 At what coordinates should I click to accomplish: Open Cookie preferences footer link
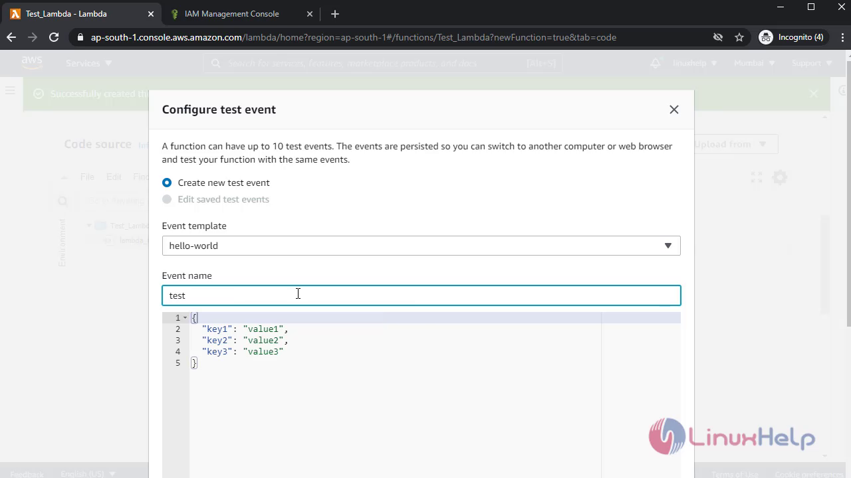pos(808,474)
